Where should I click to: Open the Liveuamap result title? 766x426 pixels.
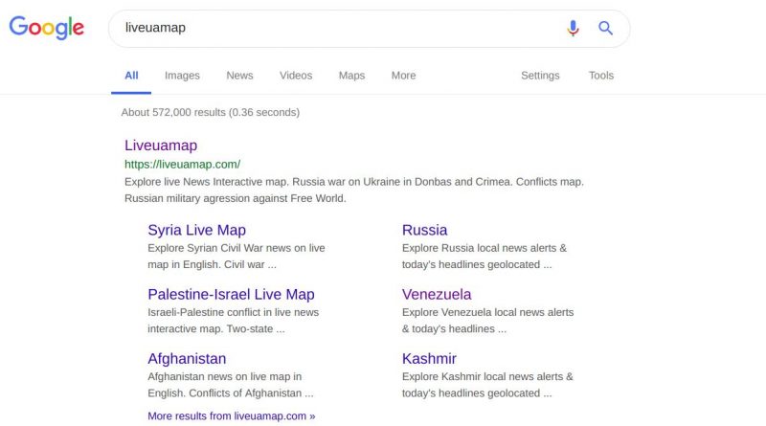[161, 146]
